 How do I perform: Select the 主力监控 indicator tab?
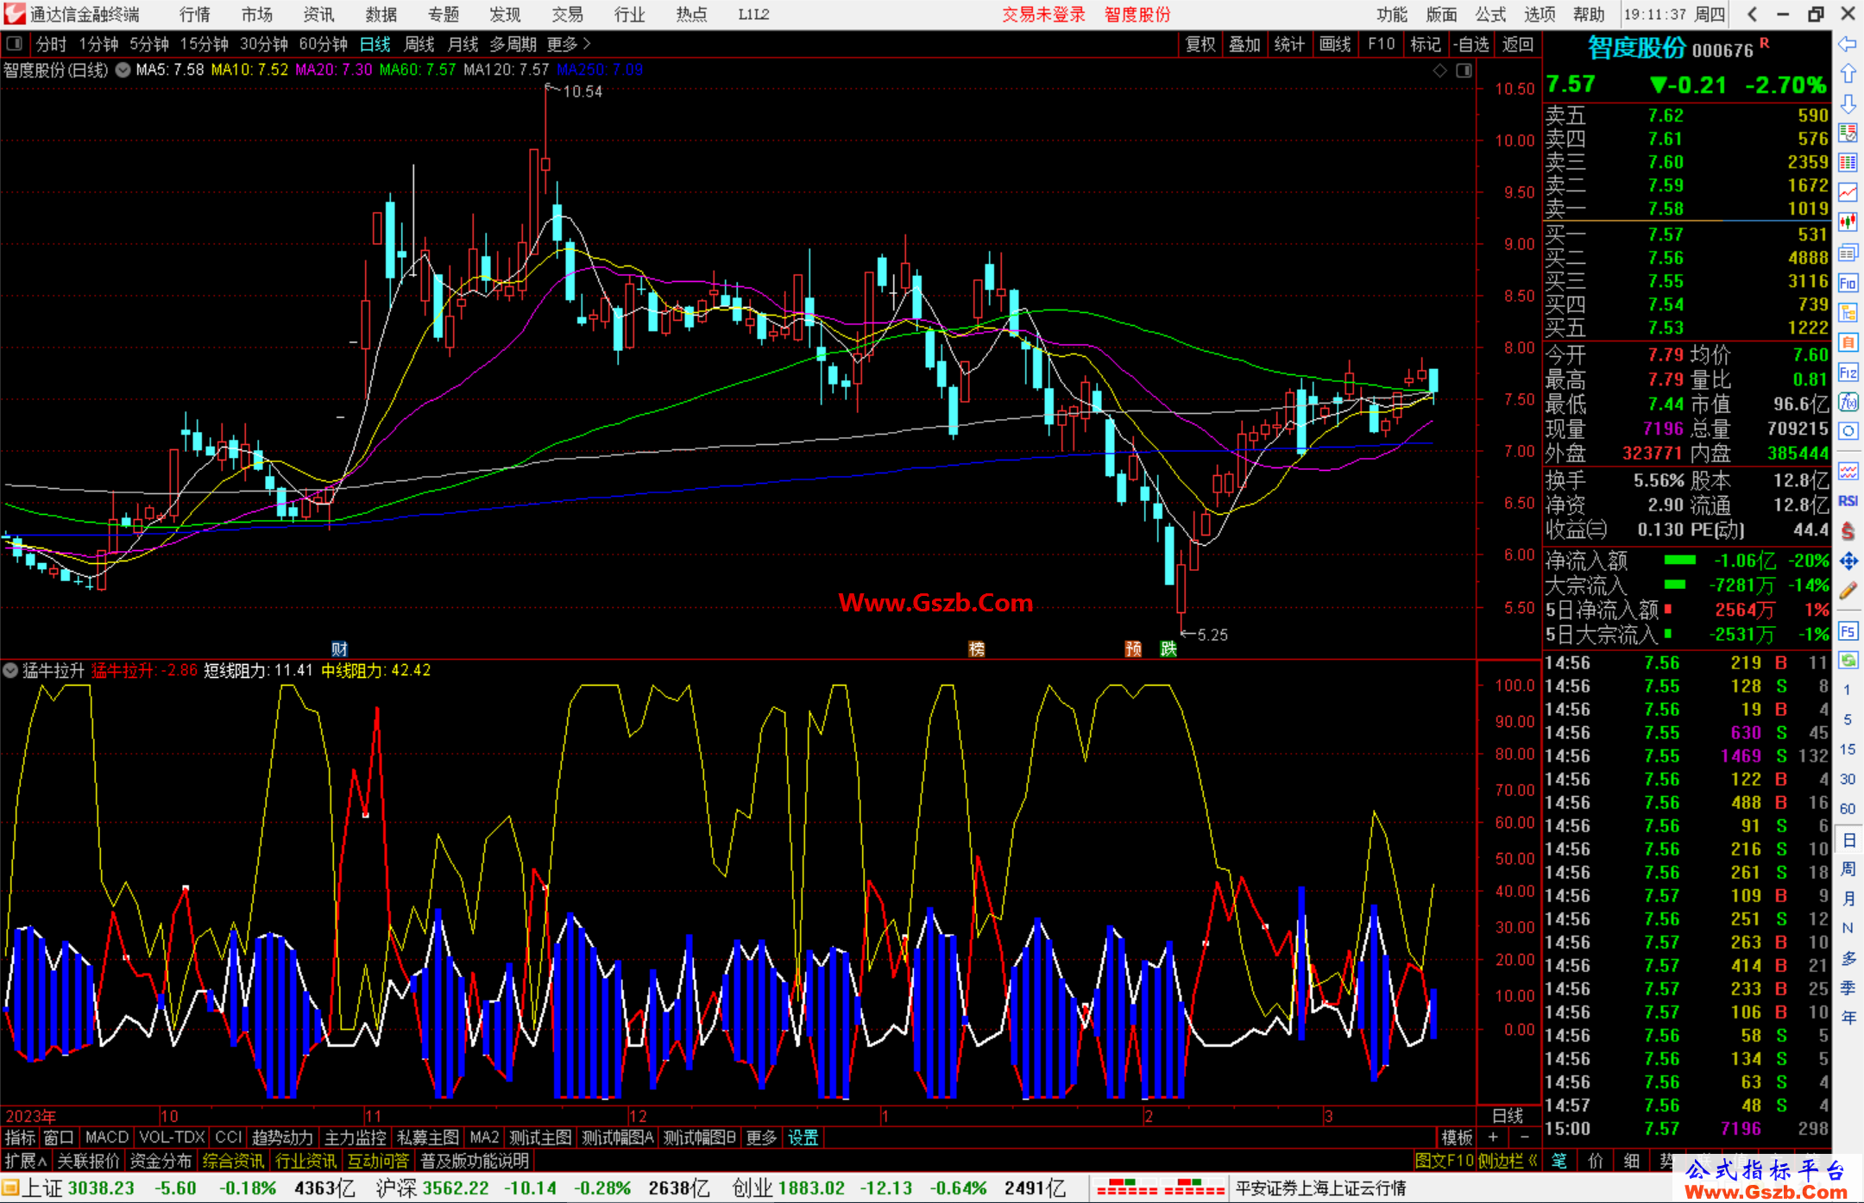click(x=356, y=1137)
